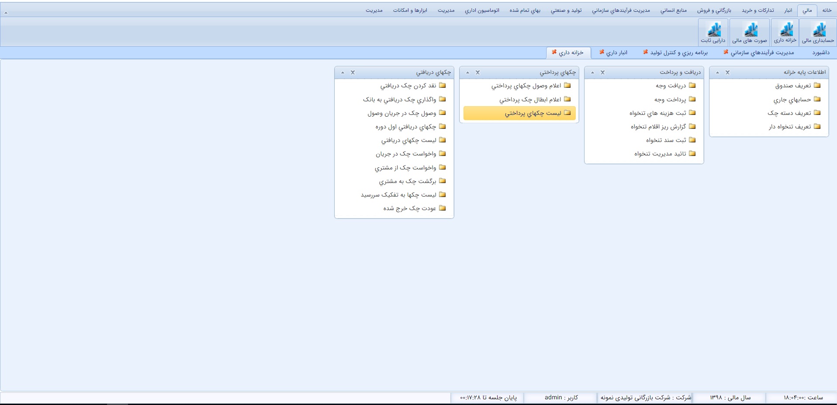Click status bar شرکت بازرگانی تولیدی نمونه
This screenshot has width=837, height=405.
coord(646,398)
